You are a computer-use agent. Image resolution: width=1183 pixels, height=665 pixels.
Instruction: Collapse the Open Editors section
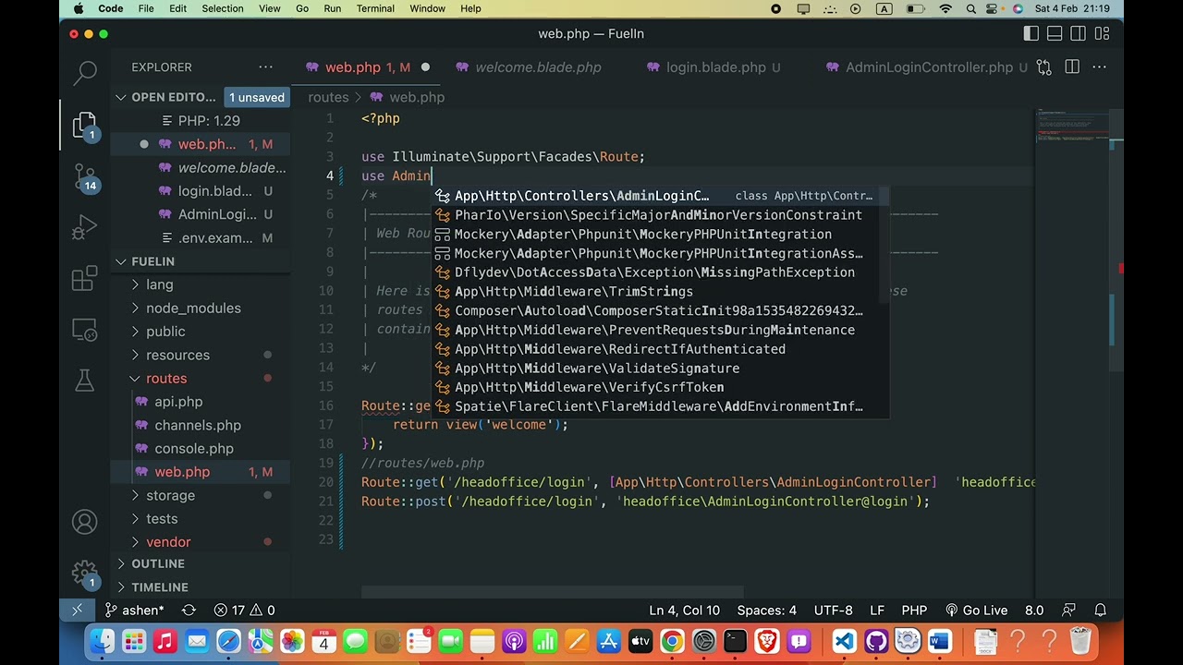[171, 97]
